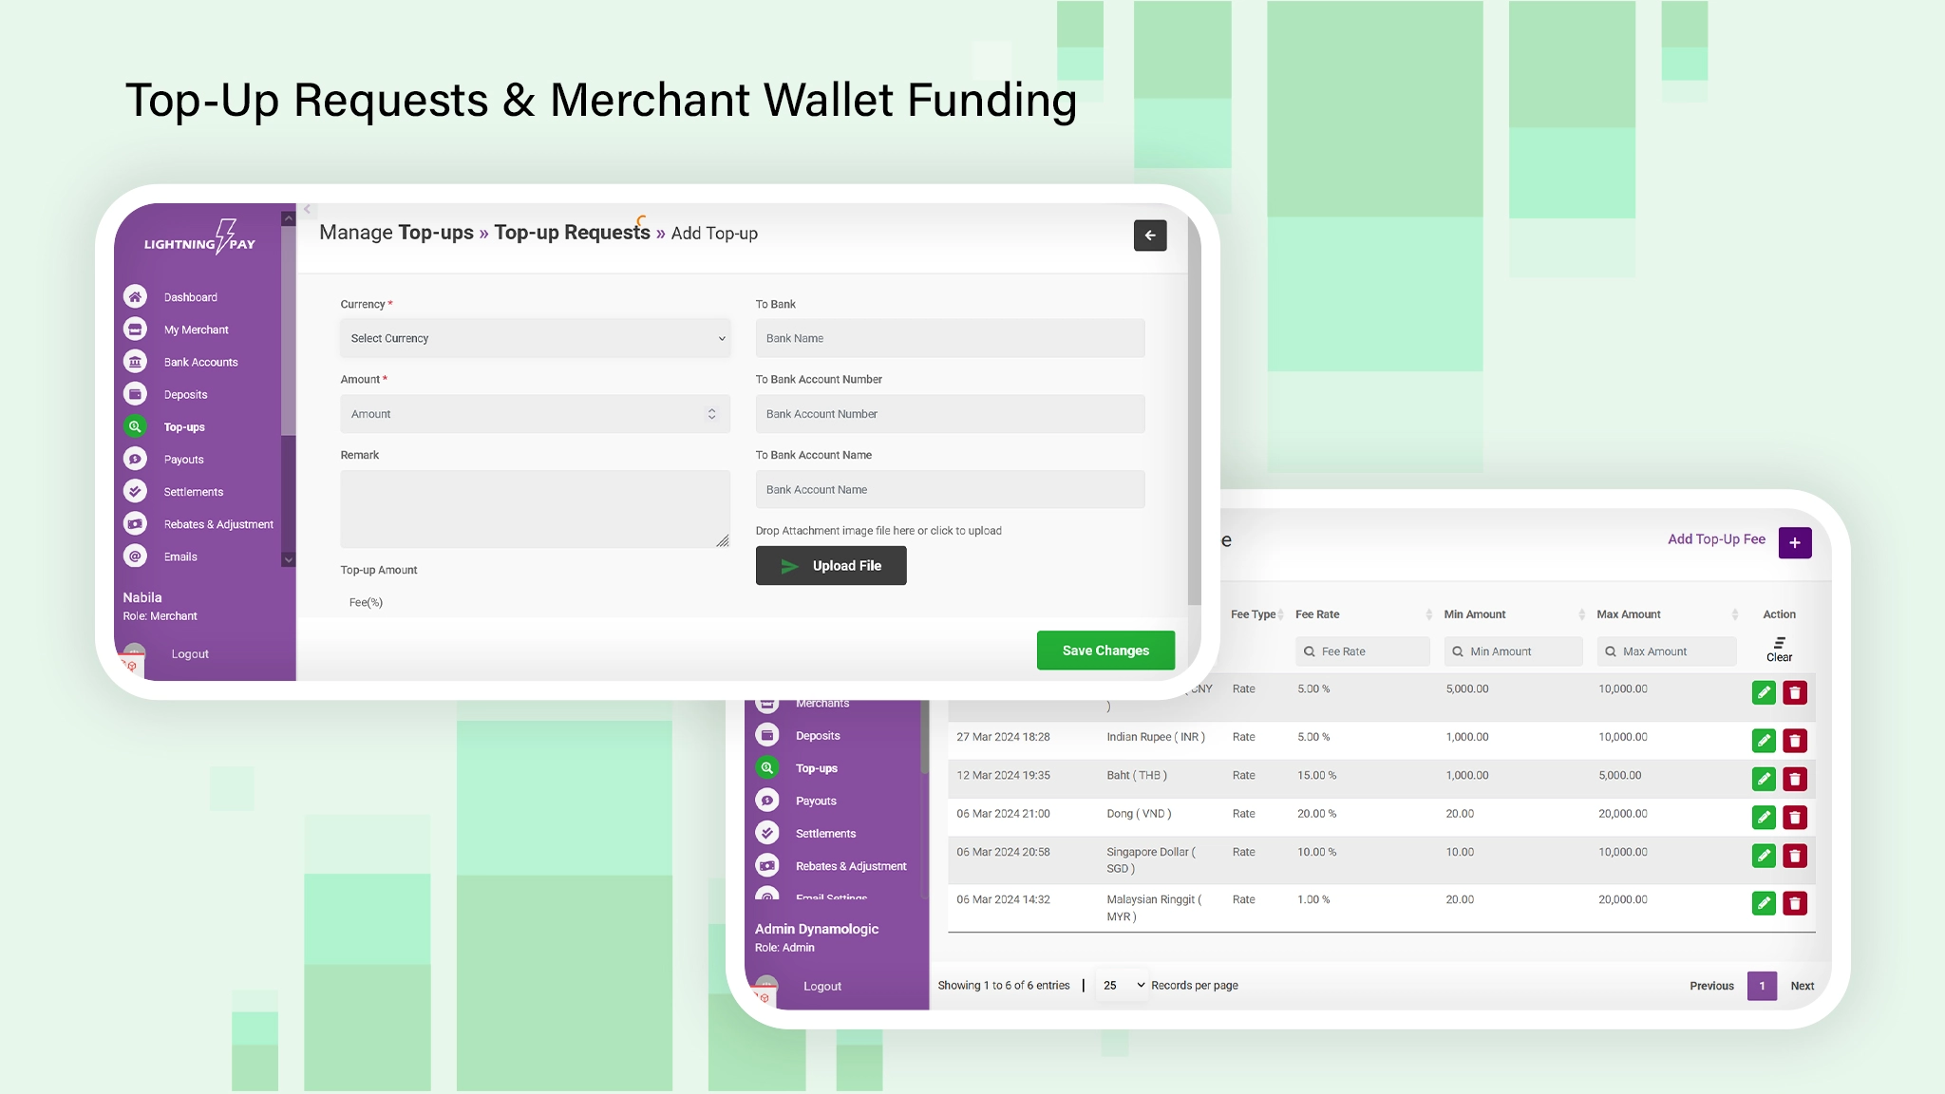
Task: Sort by Fee Rate column arrows
Action: pyautogui.click(x=1428, y=614)
